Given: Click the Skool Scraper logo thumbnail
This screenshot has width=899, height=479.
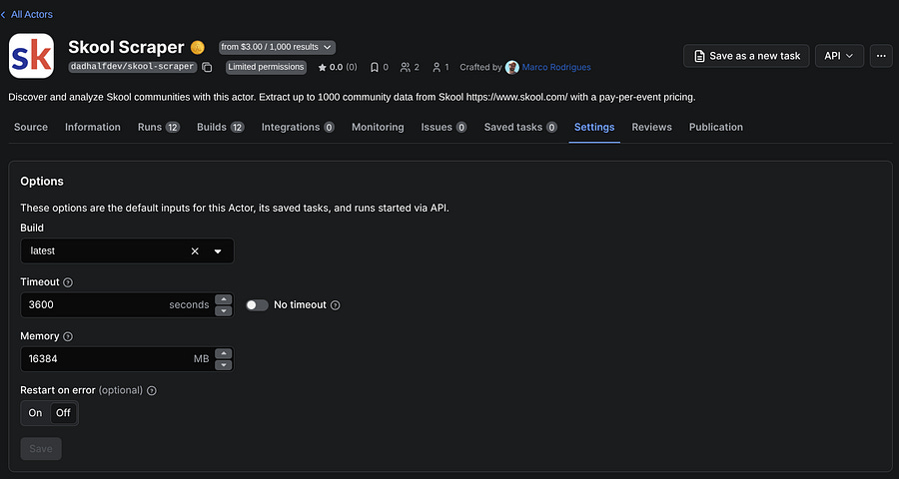Looking at the screenshot, I should tap(32, 56).
